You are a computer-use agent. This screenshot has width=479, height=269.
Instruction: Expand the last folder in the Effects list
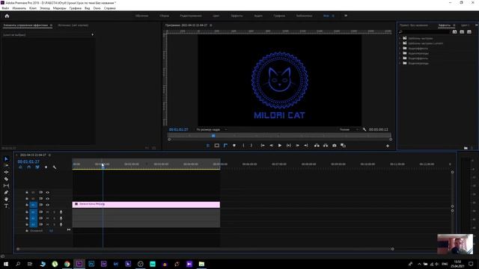pos(400,63)
